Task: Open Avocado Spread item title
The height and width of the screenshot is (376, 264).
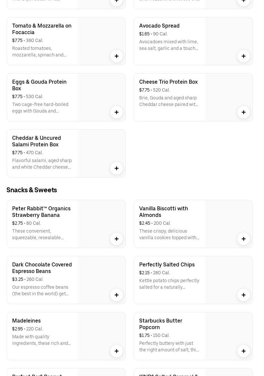Action: tap(159, 26)
